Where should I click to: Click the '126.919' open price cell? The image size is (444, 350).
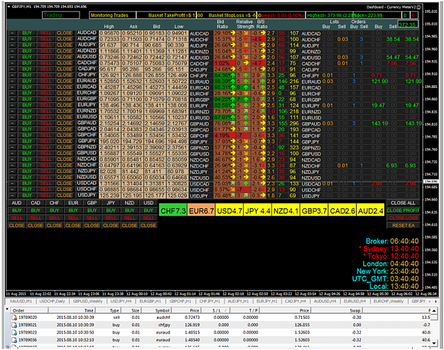193,325
